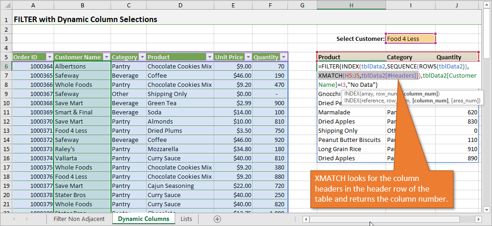Screen dimensions: 492x226
Task: Select the Food 4 Less customer cell
Action: [410, 39]
